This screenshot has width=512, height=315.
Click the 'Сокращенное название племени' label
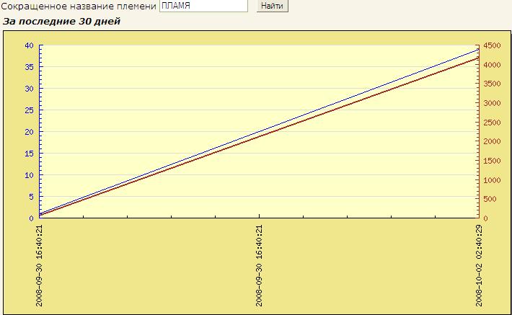pos(79,6)
